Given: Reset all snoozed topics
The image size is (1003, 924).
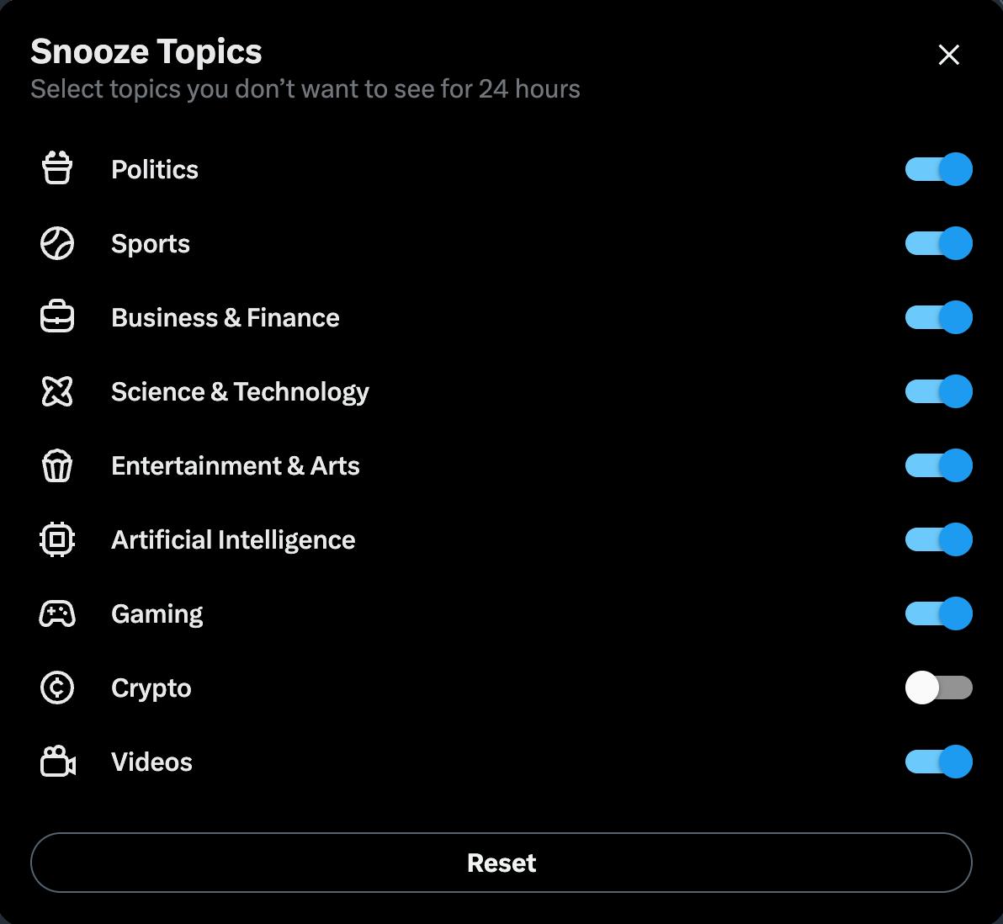Looking at the screenshot, I should click(x=502, y=863).
